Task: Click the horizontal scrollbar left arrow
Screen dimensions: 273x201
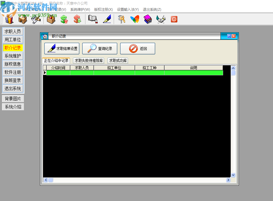Action: tap(46, 180)
